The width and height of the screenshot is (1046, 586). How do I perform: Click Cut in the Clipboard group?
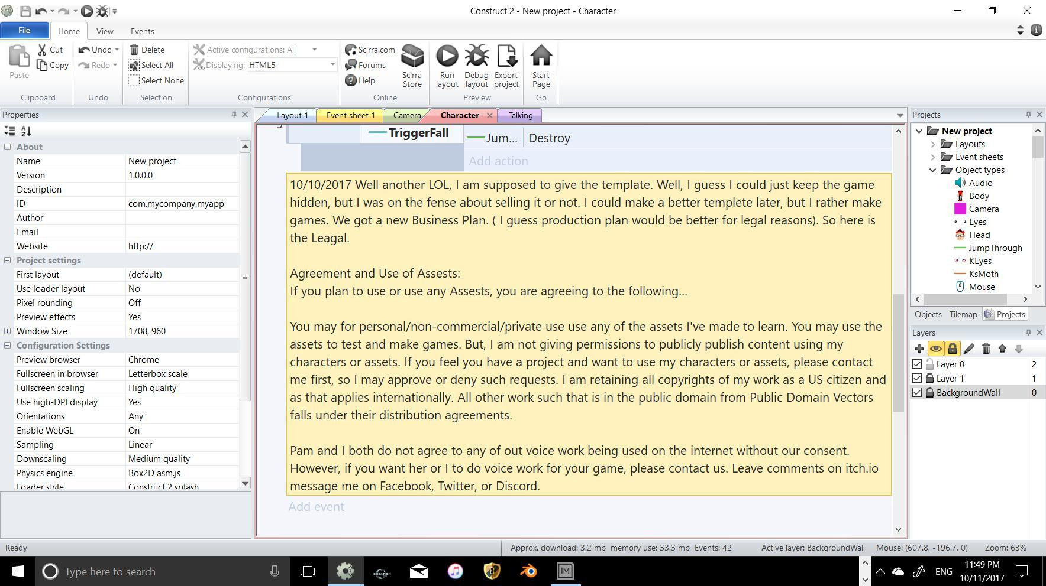point(50,50)
